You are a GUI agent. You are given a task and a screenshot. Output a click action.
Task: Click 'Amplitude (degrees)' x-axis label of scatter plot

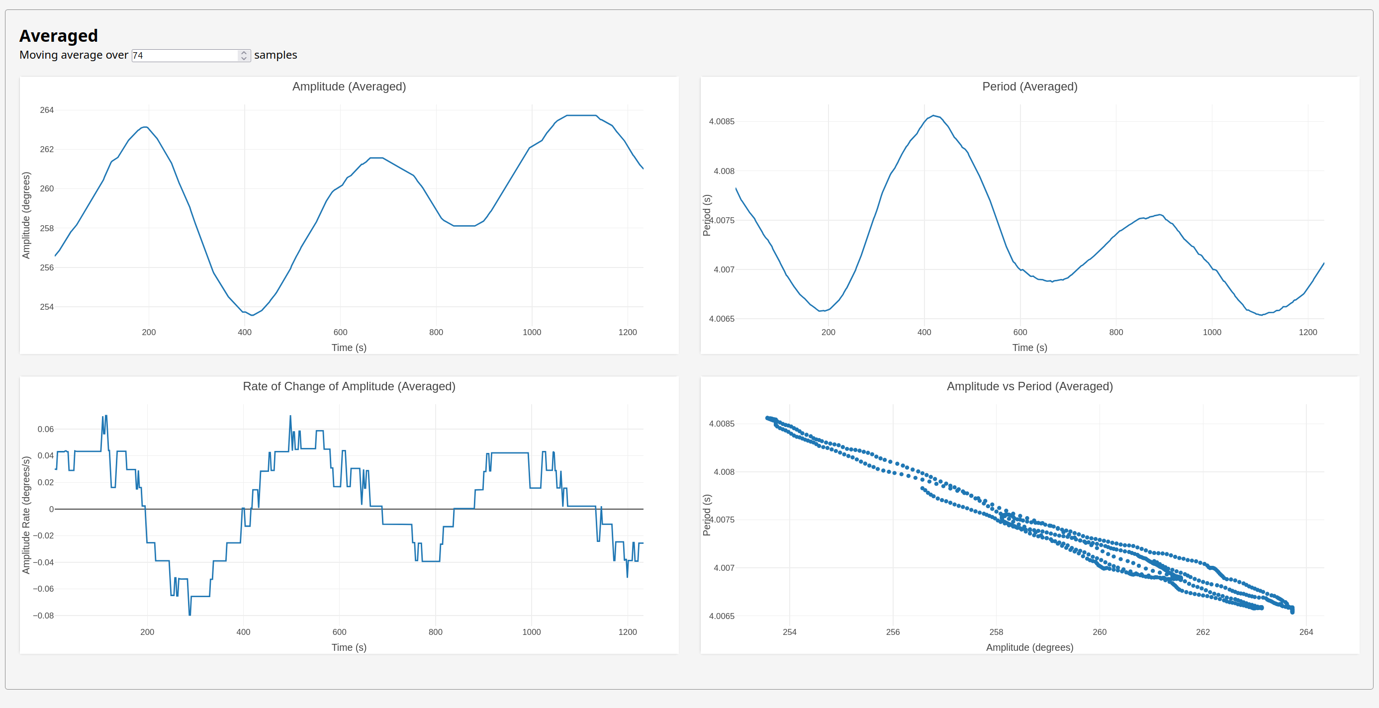coord(1029,647)
